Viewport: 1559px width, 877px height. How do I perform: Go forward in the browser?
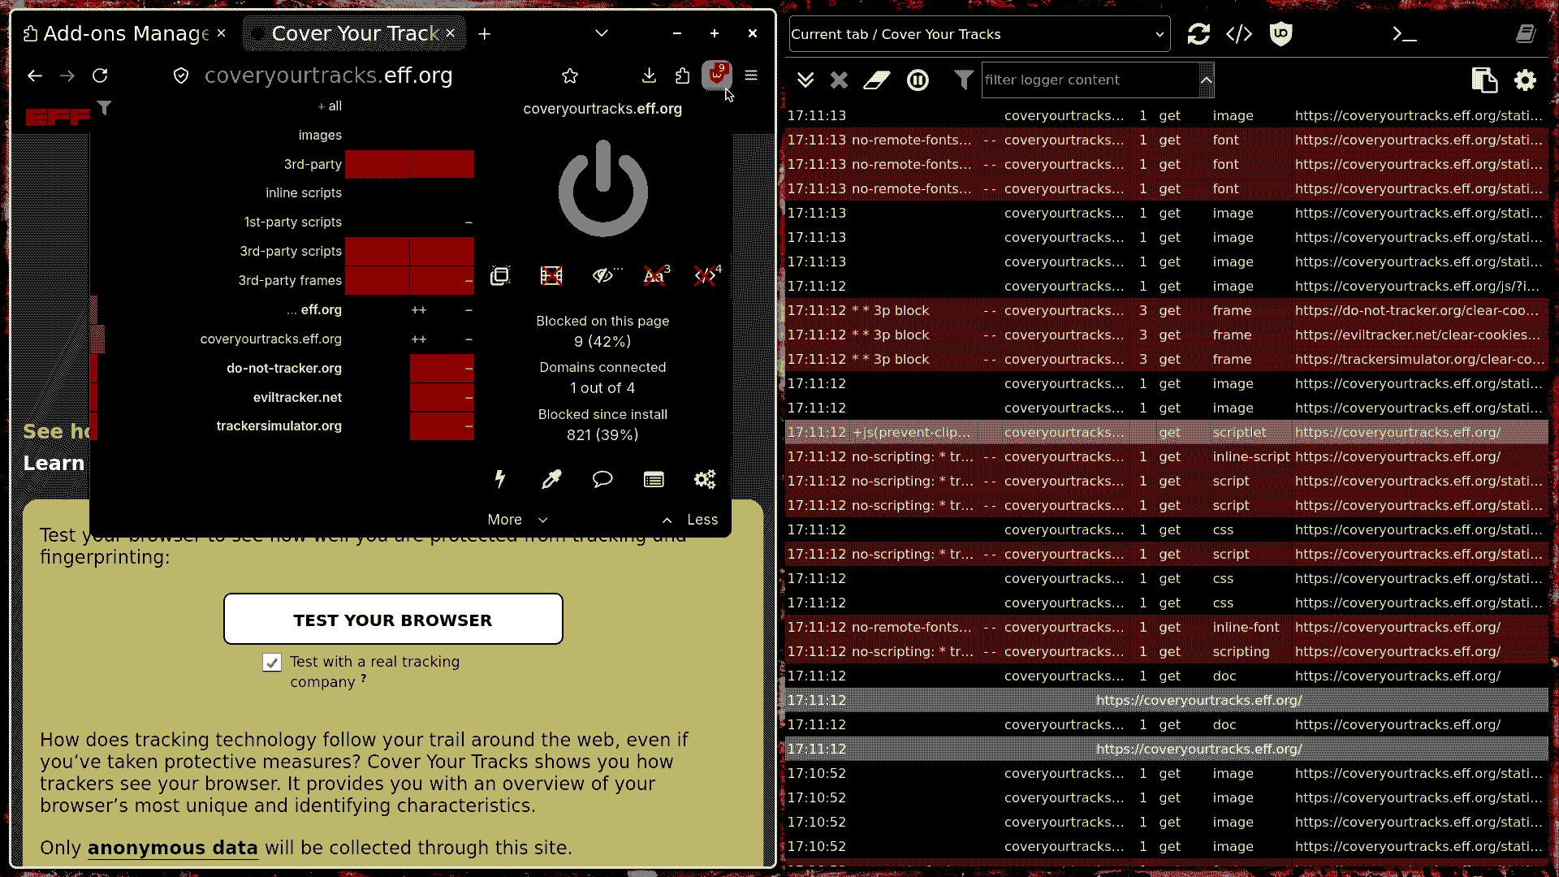pyautogui.click(x=67, y=76)
